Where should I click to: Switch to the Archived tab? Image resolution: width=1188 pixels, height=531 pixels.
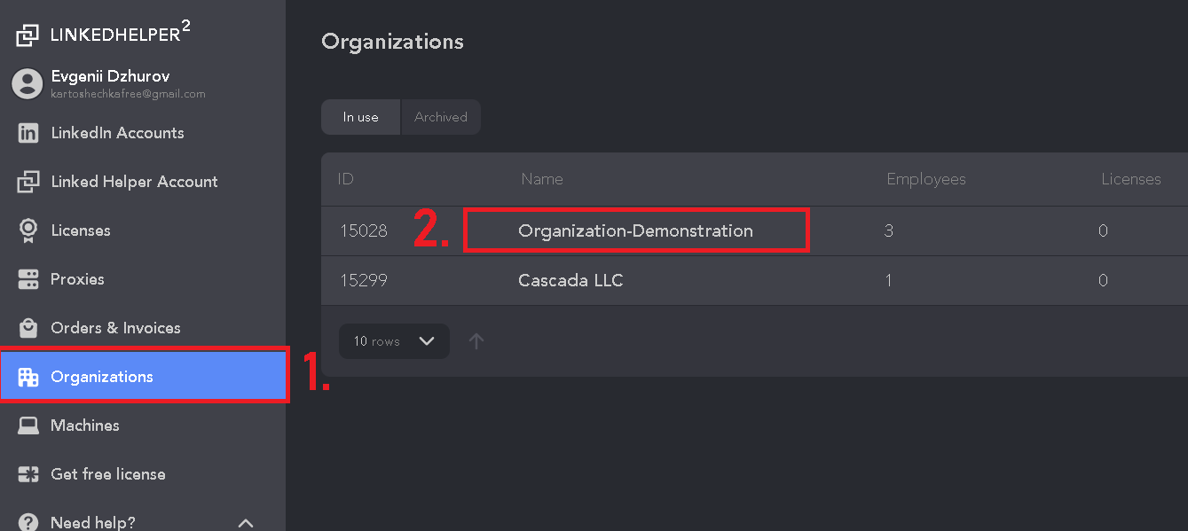click(441, 117)
